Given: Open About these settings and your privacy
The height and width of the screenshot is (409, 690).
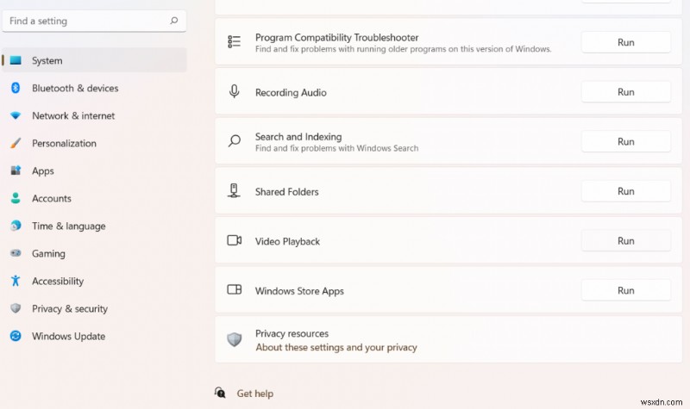Looking at the screenshot, I should pos(336,348).
